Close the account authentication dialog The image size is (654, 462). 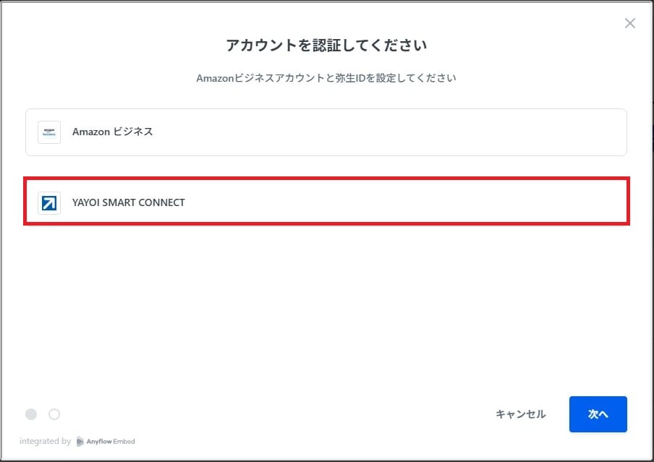pyautogui.click(x=630, y=23)
